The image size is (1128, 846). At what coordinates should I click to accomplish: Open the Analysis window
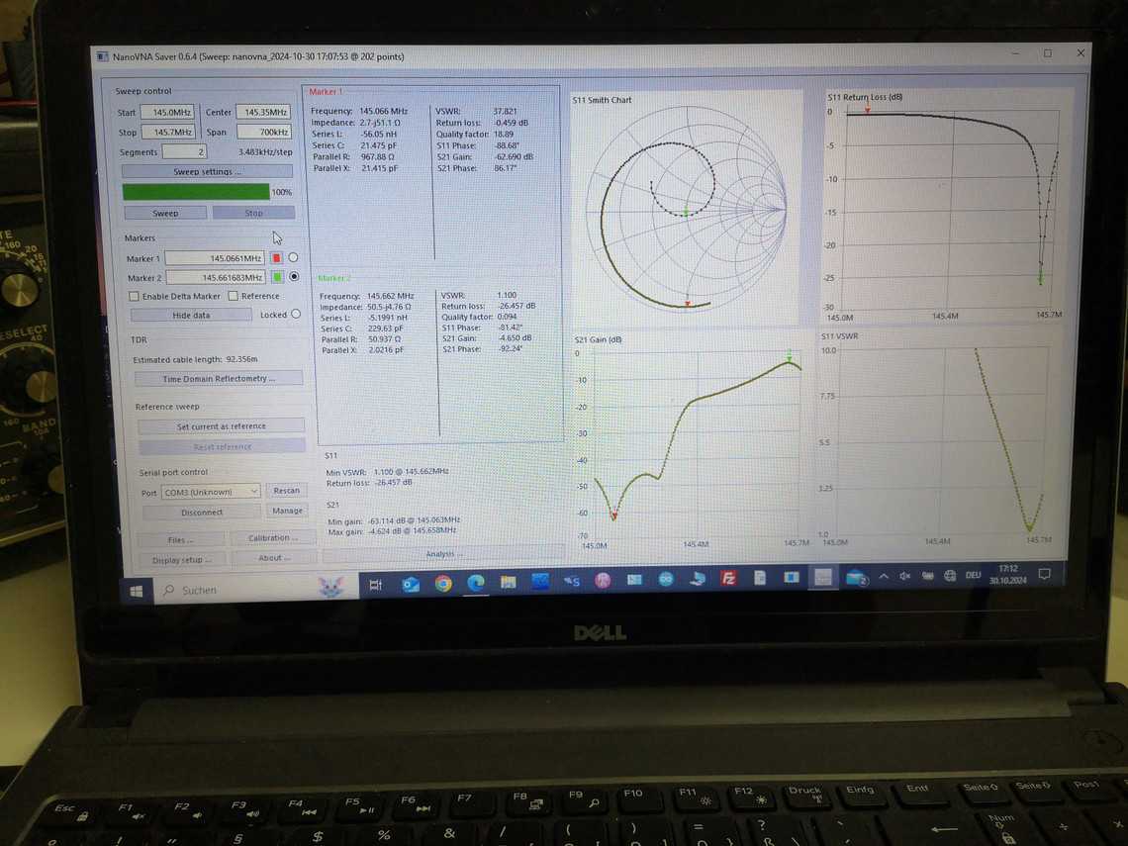point(443,553)
